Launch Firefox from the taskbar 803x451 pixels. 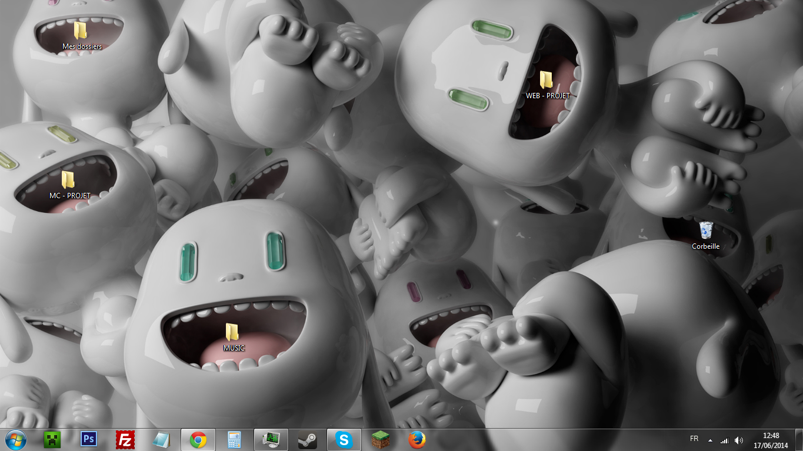coord(417,439)
